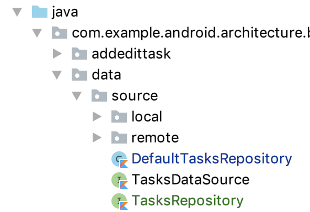310x212 pixels.
Task: Click the remote package folder icon
Action: [x=119, y=137]
